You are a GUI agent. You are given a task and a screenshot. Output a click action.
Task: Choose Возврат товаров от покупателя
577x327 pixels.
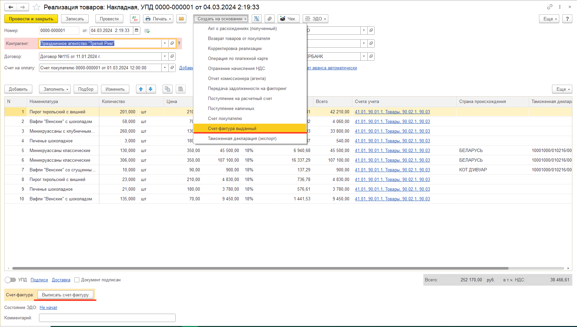tap(250, 38)
